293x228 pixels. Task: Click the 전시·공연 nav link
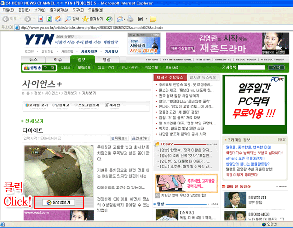tap(129, 68)
